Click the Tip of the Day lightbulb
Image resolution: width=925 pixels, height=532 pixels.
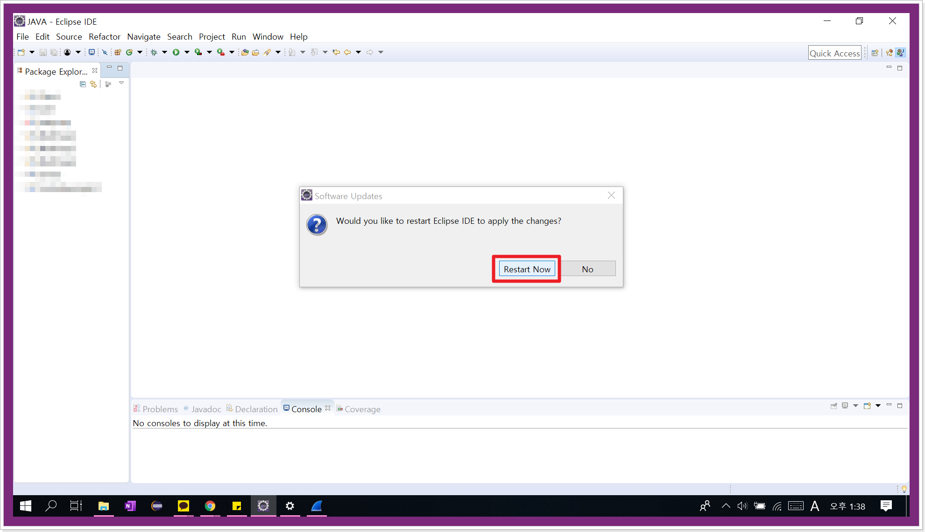pyautogui.click(x=904, y=489)
